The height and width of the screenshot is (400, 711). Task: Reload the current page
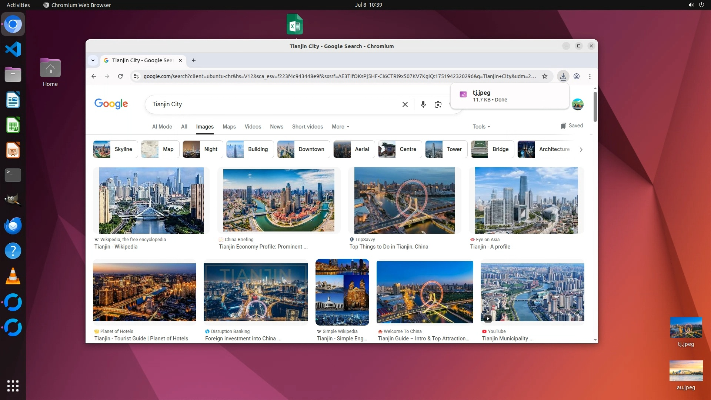coord(120,76)
